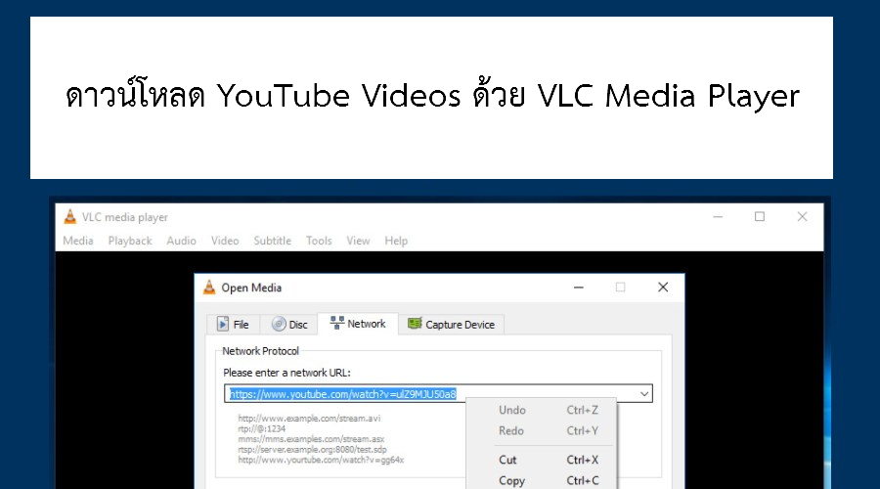Click the example text http://www.yourtube.com/watch?v=gg64x
This screenshot has width=880, height=489.
(x=321, y=460)
